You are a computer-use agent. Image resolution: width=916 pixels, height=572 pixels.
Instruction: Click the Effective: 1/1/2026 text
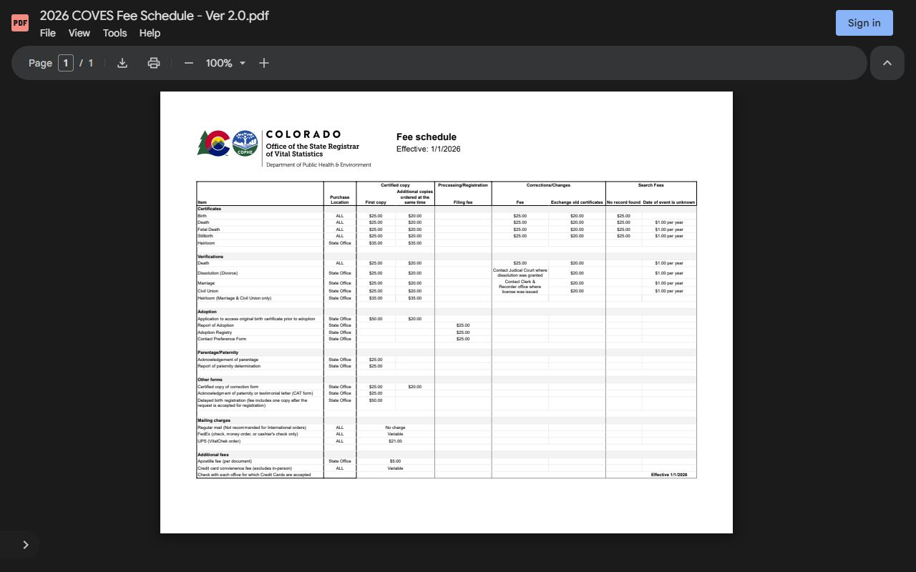[x=429, y=149]
